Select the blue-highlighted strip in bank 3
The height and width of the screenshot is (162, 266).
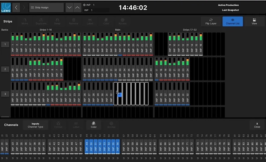point(120,94)
